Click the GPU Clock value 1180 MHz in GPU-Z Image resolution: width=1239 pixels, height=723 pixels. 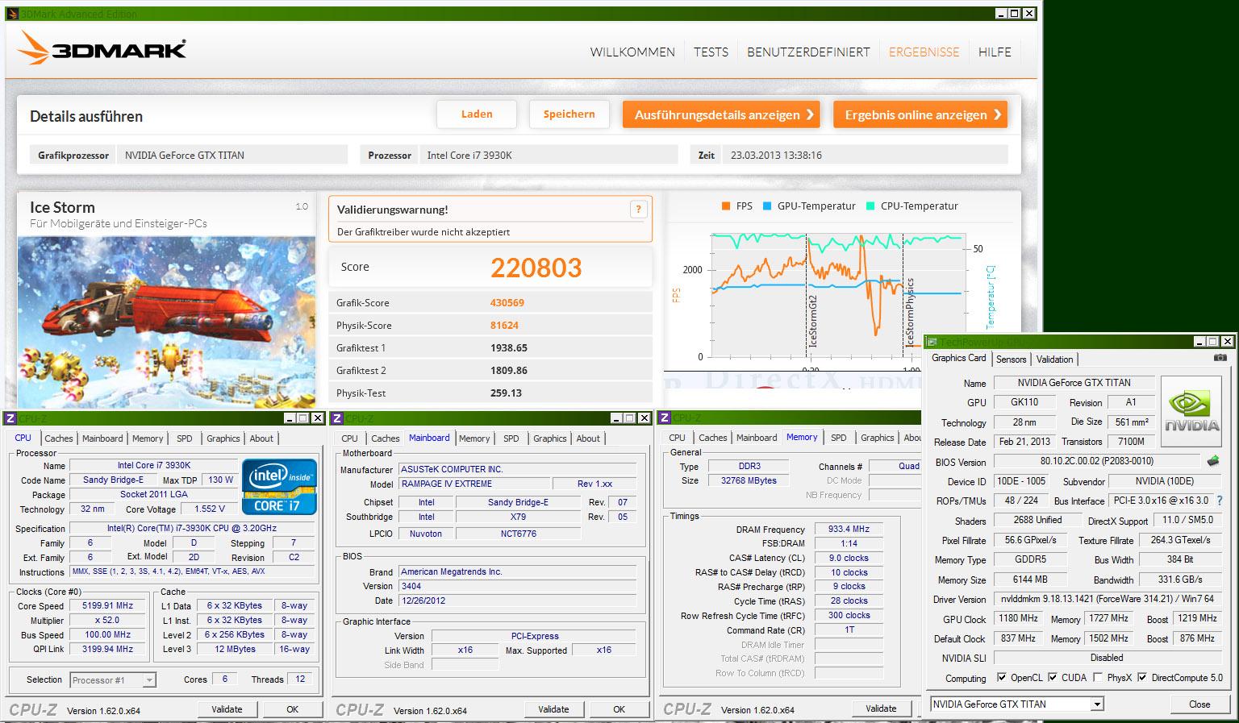click(x=1018, y=619)
